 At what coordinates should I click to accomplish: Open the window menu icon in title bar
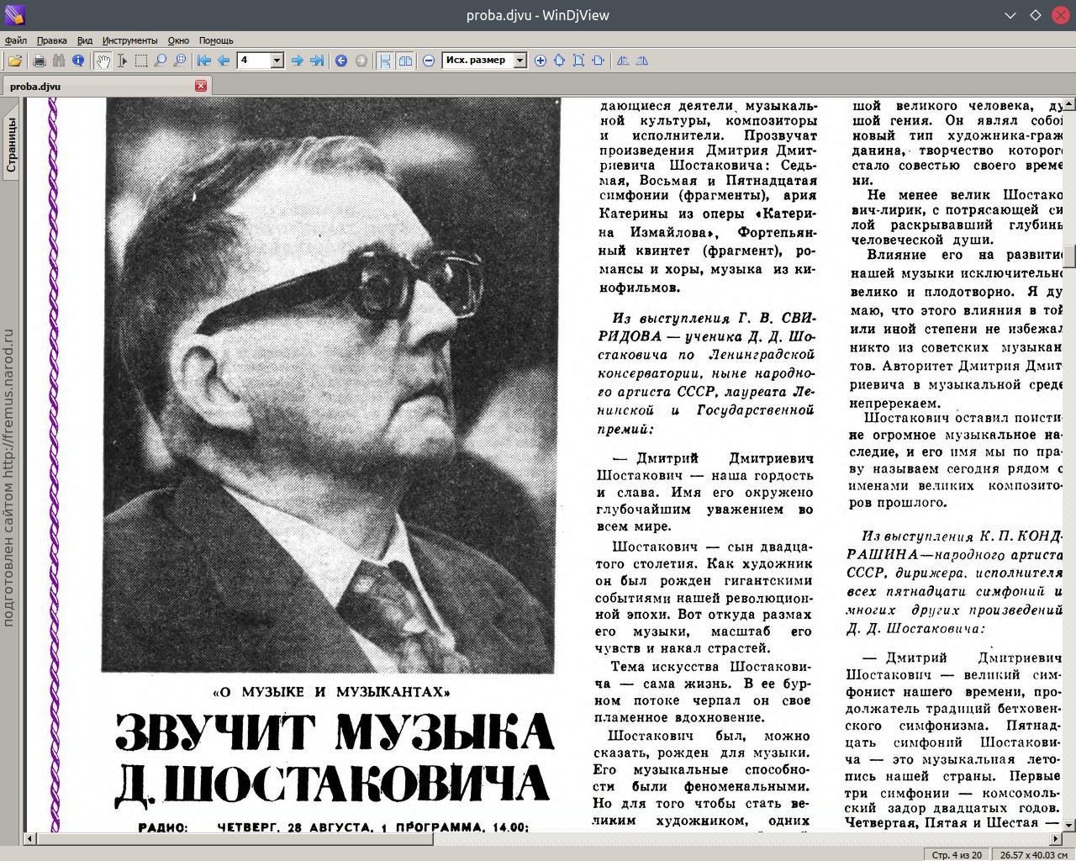point(14,15)
